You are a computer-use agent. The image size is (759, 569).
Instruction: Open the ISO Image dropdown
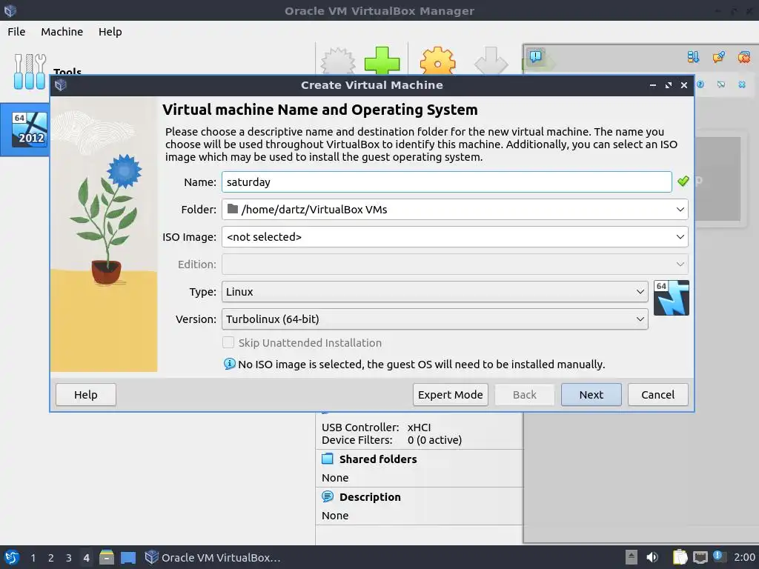click(x=455, y=237)
